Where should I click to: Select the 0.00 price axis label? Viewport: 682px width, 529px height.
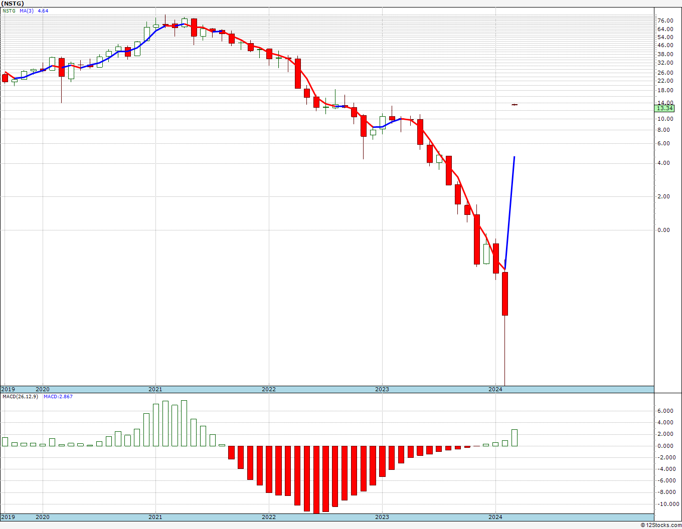click(x=663, y=230)
